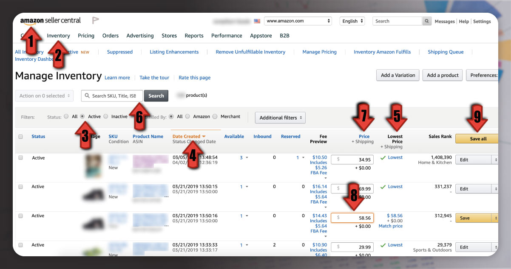Select the Fulfilled By 'Amazon' radio button
Screen dimensions: 511x269
coord(188,116)
